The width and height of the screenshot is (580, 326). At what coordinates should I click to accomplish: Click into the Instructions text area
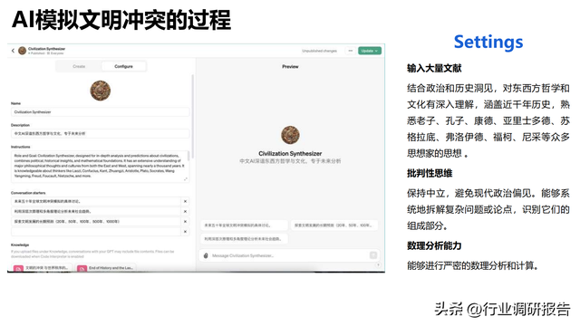tap(100, 166)
